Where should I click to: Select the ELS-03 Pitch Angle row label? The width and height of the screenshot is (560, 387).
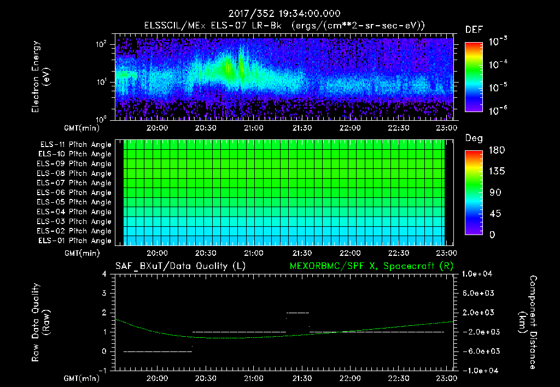74,221
